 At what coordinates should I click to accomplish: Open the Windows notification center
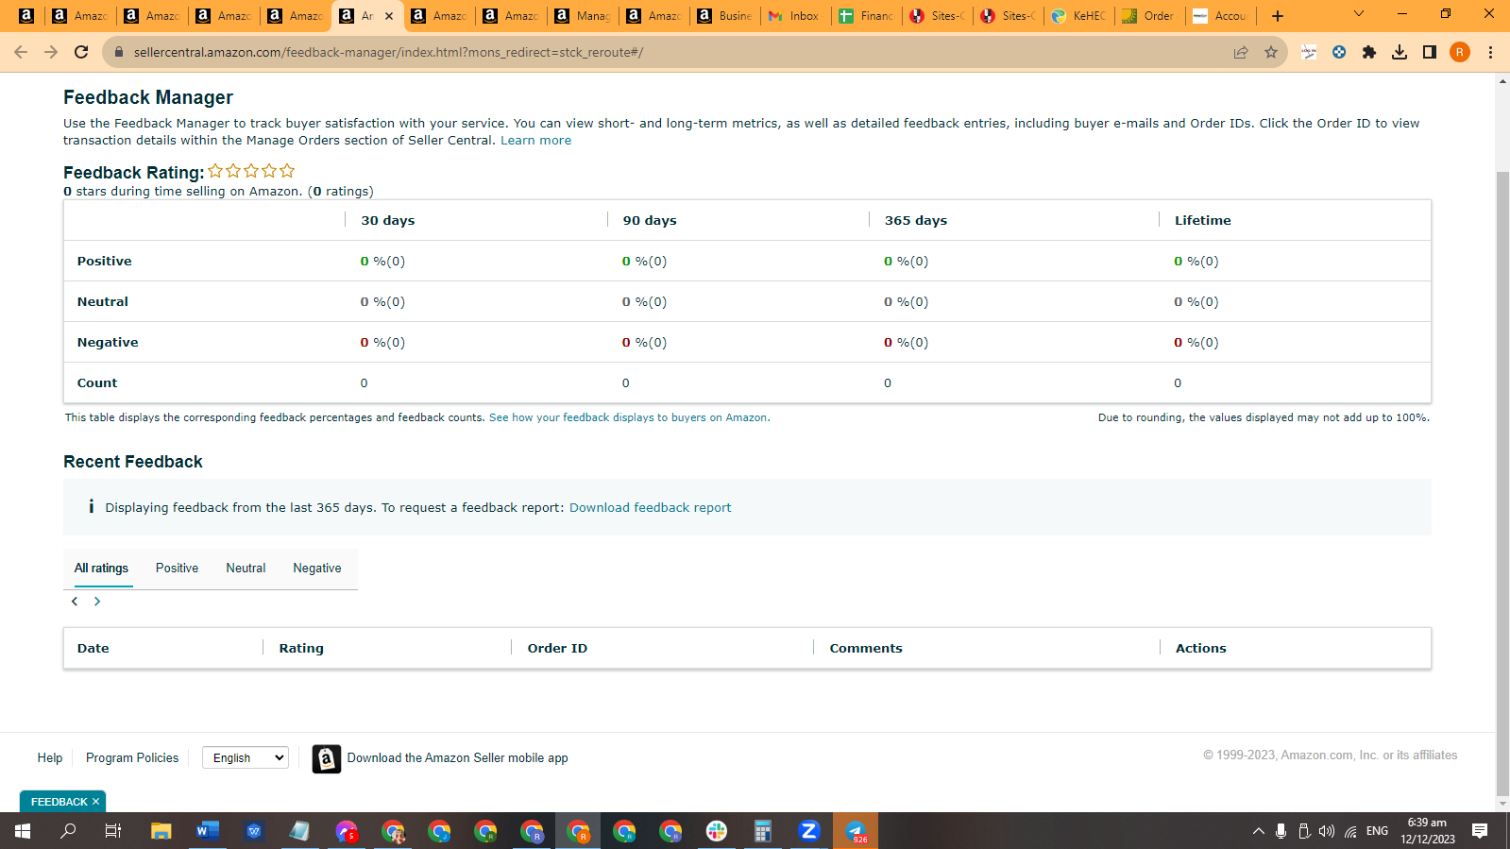pos(1480,831)
